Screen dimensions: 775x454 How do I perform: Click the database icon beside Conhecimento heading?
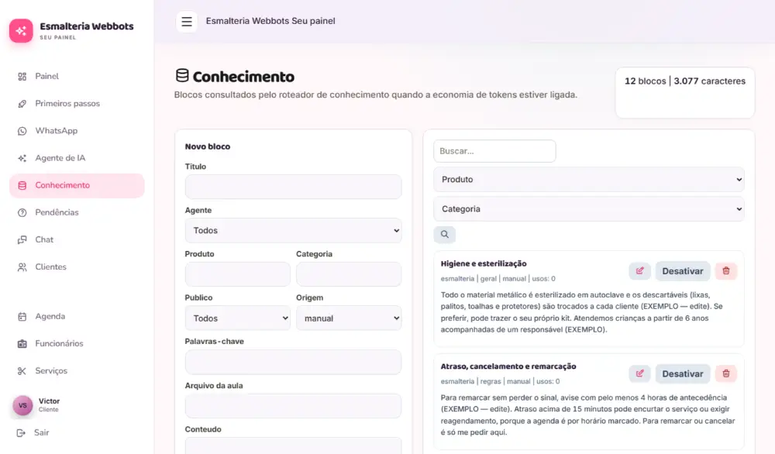182,76
